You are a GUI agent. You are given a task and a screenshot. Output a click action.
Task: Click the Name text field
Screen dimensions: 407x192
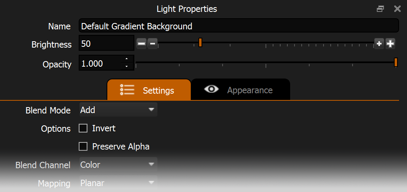click(x=238, y=26)
